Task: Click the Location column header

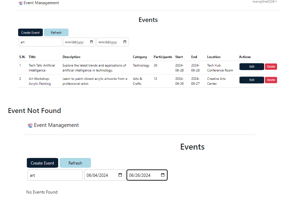Action: (214, 57)
